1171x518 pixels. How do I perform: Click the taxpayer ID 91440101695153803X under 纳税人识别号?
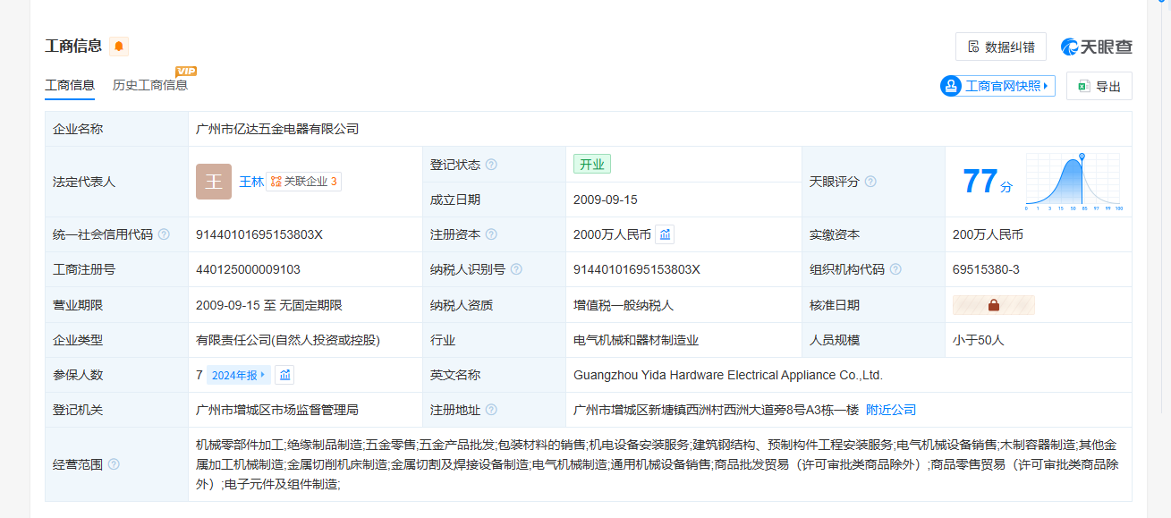click(637, 269)
